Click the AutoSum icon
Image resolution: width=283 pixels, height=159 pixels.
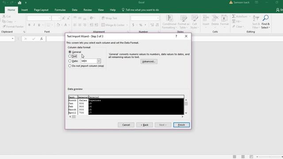(240, 16)
